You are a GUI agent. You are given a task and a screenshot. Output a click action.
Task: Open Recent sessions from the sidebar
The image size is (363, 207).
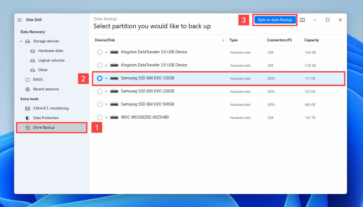click(46, 89)
